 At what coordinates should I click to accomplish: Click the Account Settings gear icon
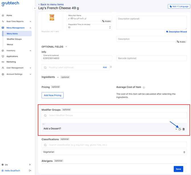3,74
